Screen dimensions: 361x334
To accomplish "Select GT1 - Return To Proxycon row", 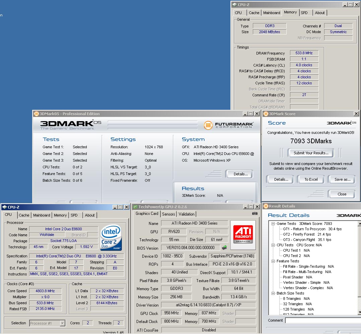I will [x=312, y=229].
